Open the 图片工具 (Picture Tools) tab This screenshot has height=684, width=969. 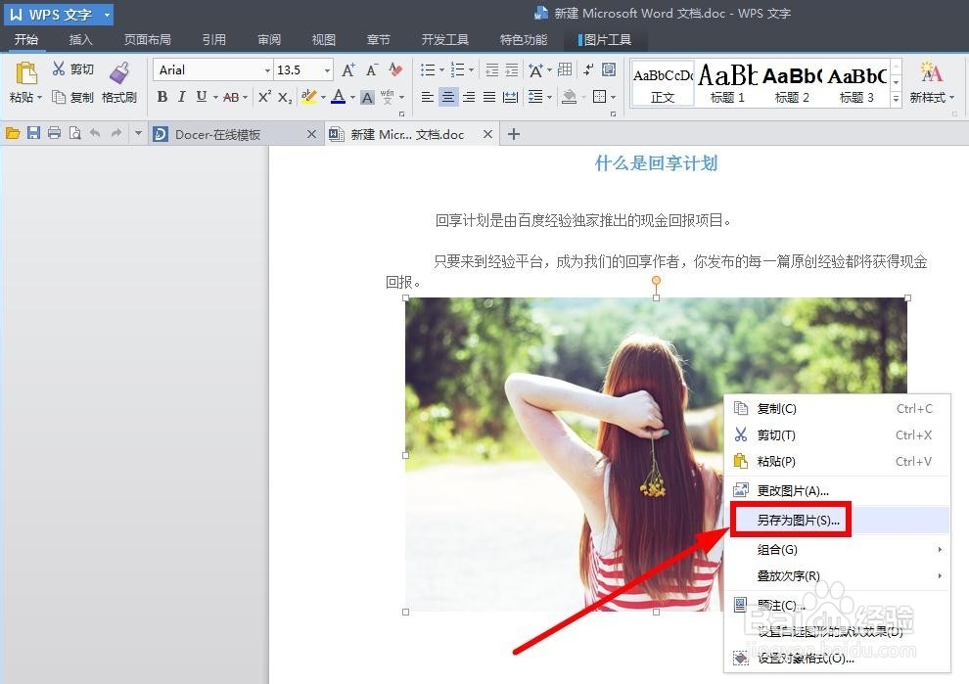coord(606,40)
